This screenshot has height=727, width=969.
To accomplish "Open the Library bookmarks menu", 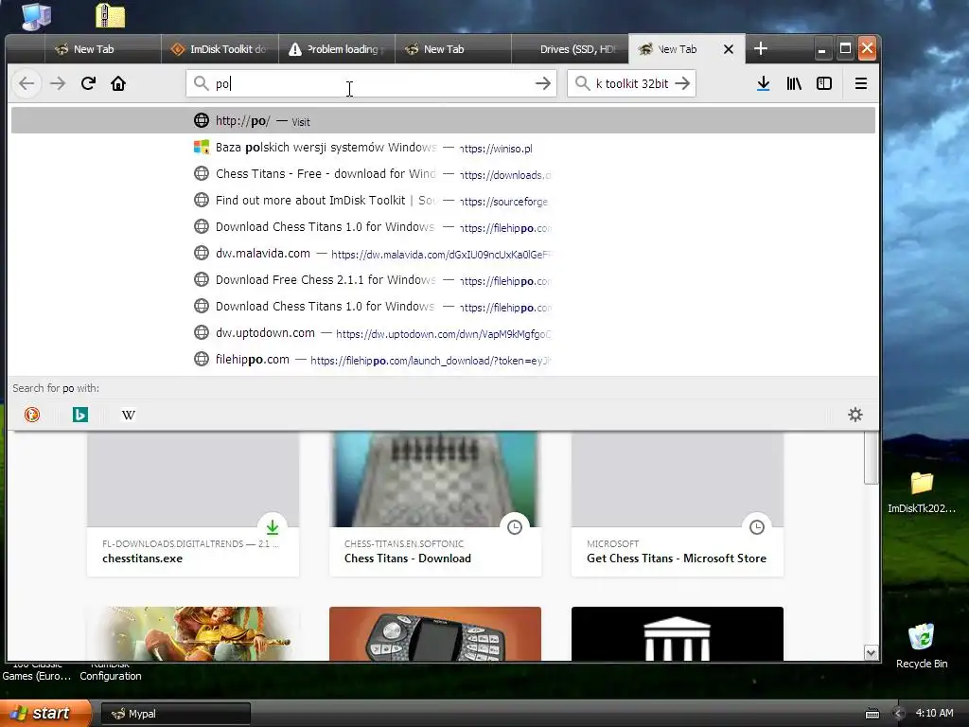I will coord(794,83).
